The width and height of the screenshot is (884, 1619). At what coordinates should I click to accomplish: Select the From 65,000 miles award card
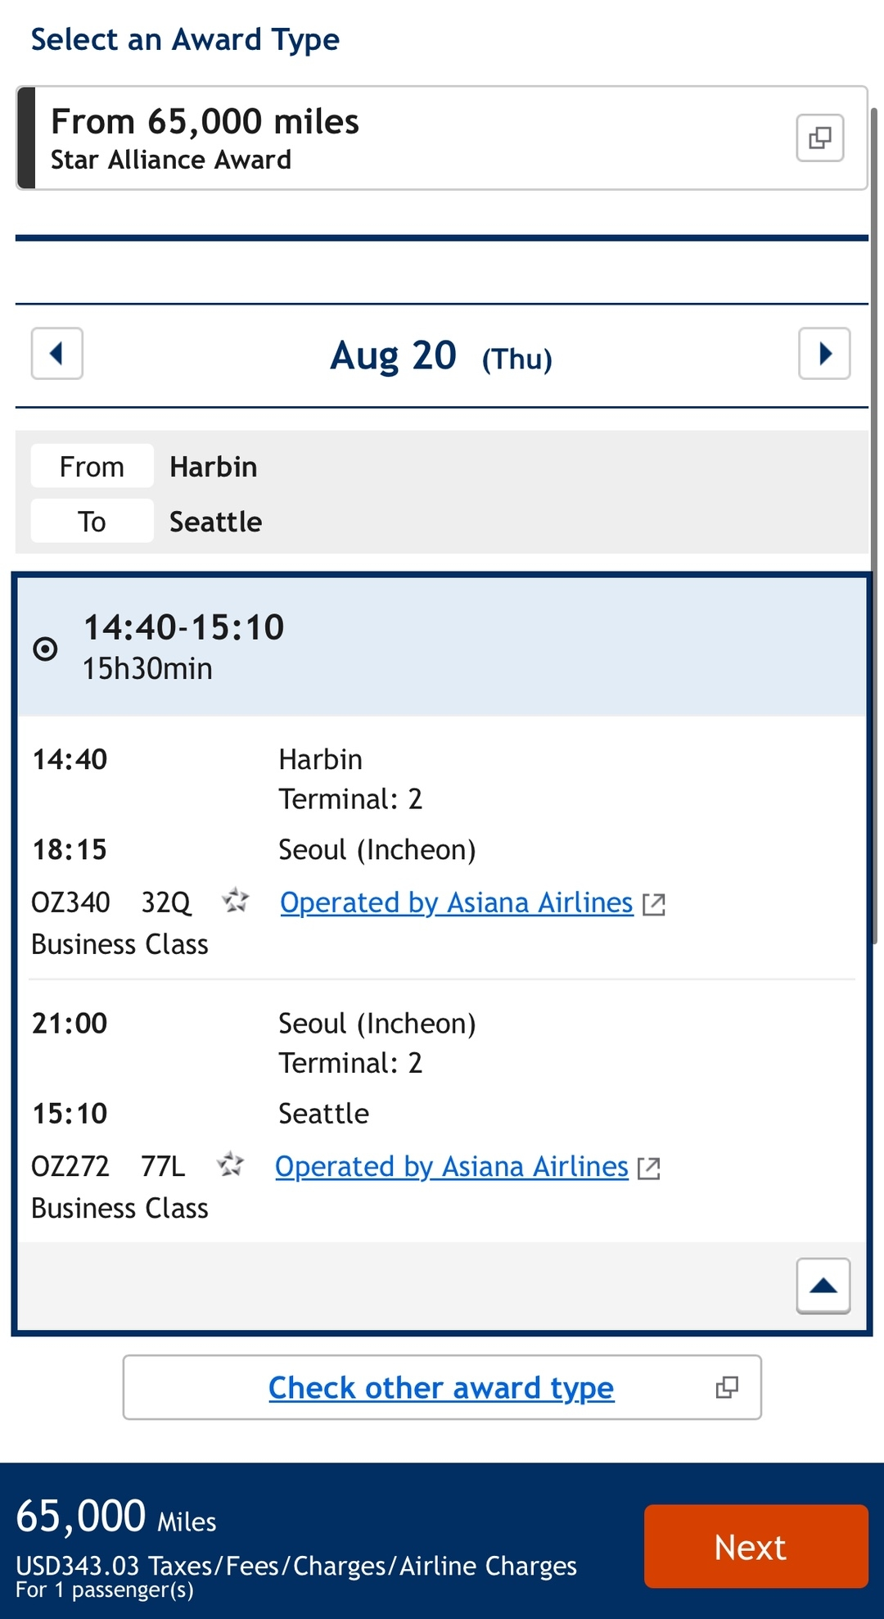point(409,138)
